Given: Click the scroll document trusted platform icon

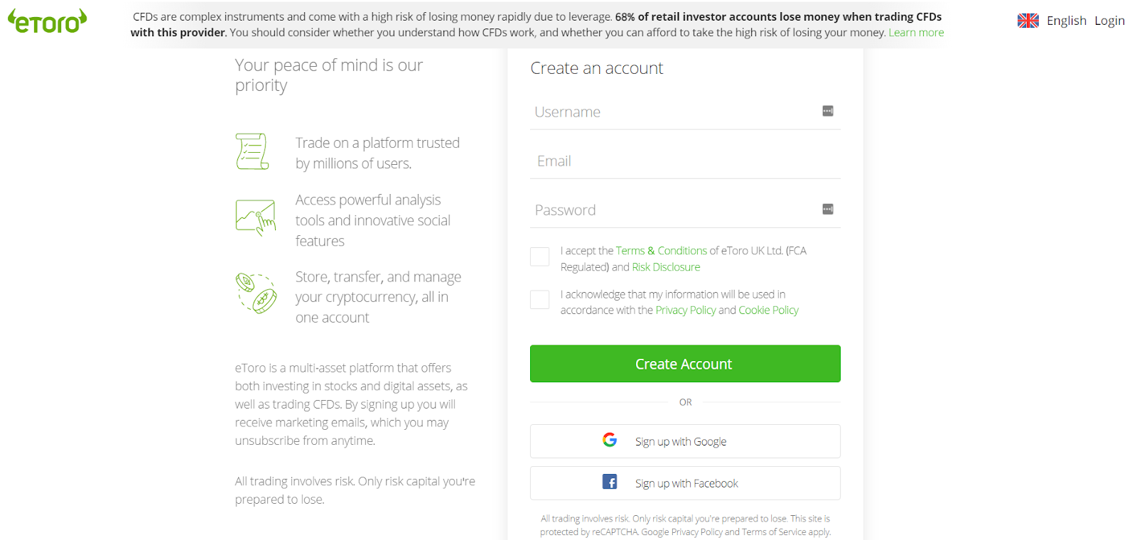Looking at the screenshot, I should click(252, 151).
